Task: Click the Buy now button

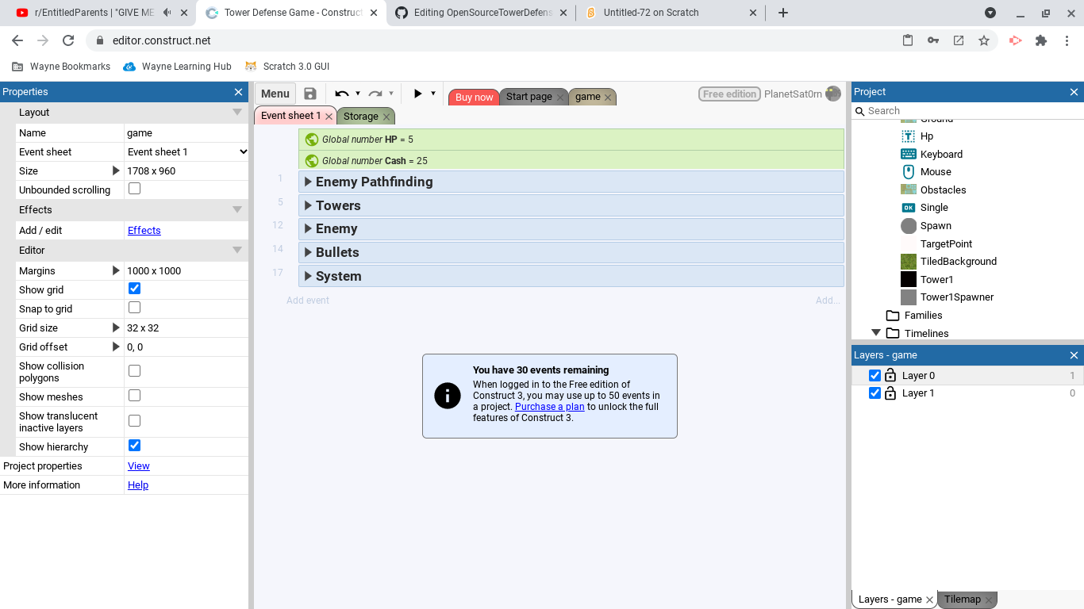Action: [x=475, y=97]
